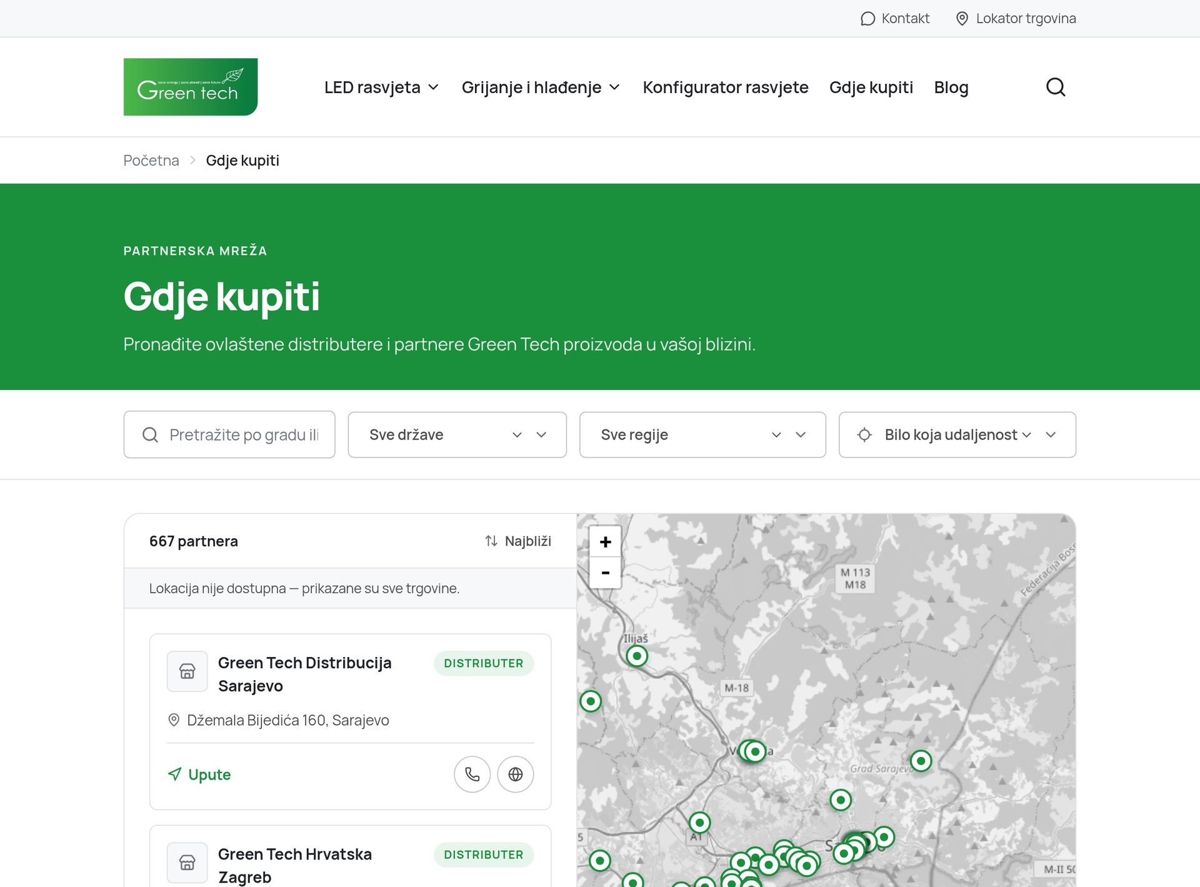
Task: Click location pin icon beside Sarajevo address
Action: [x=174, y=720]
